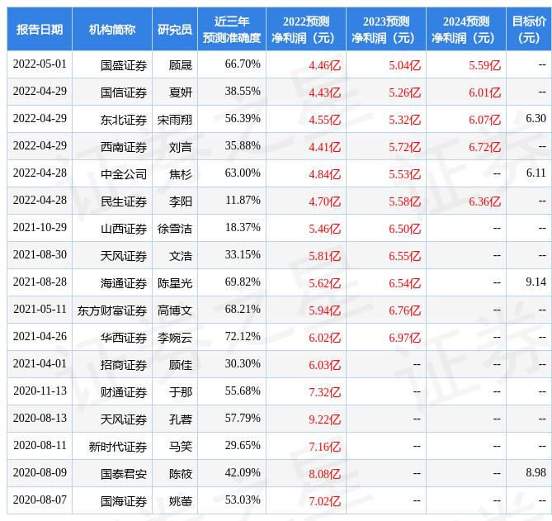Click institution name 民生证券
This screenshot has height=521, width=552.
coord(124,201)
